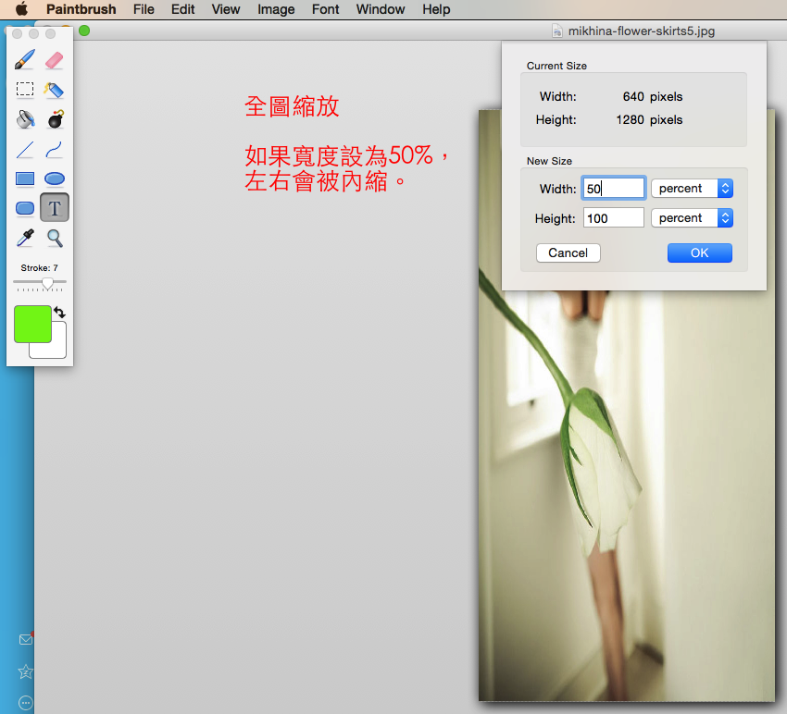This screenshot has width=787, height=714.
Task: Open the Help menu
Action: pyautogui.click(x=436, y=9)
